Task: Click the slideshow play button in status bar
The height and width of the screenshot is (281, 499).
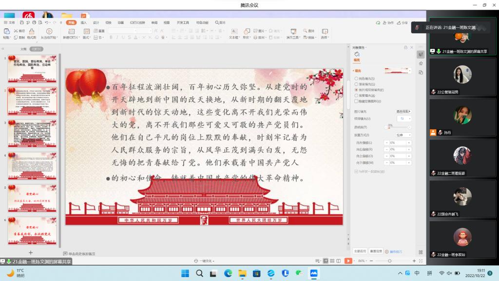Action: [x=348, y=261]
